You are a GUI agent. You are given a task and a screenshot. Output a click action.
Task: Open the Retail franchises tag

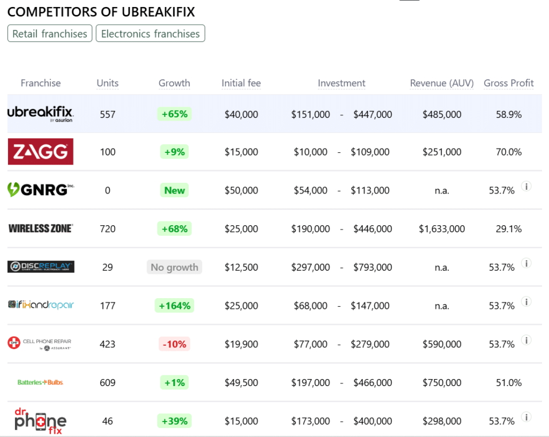click(x=50, y=34)
